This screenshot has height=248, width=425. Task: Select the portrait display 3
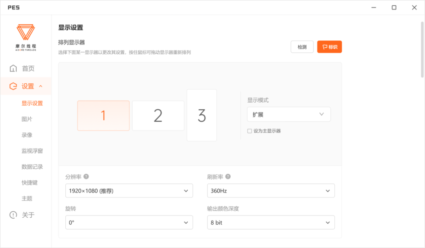pyautogui.click(x=201, y=115)
